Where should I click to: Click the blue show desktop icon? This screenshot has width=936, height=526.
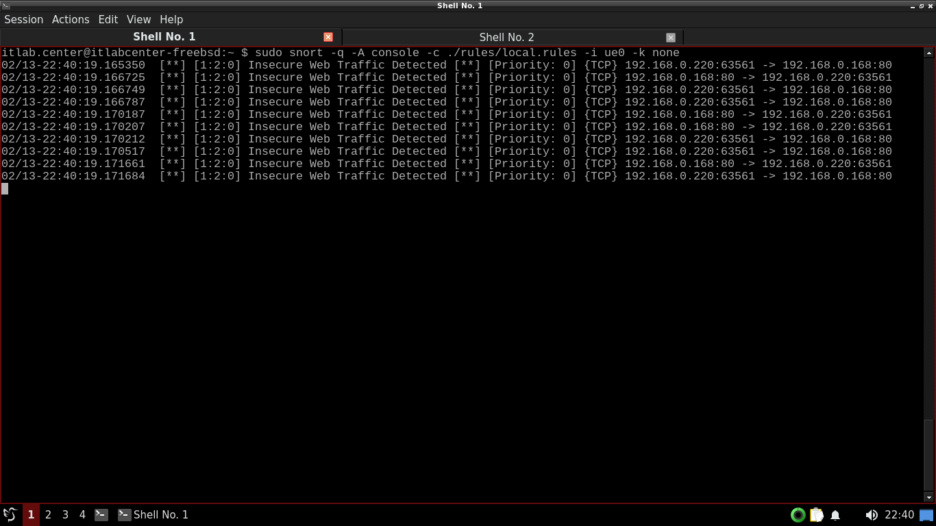tap(926, 515)
